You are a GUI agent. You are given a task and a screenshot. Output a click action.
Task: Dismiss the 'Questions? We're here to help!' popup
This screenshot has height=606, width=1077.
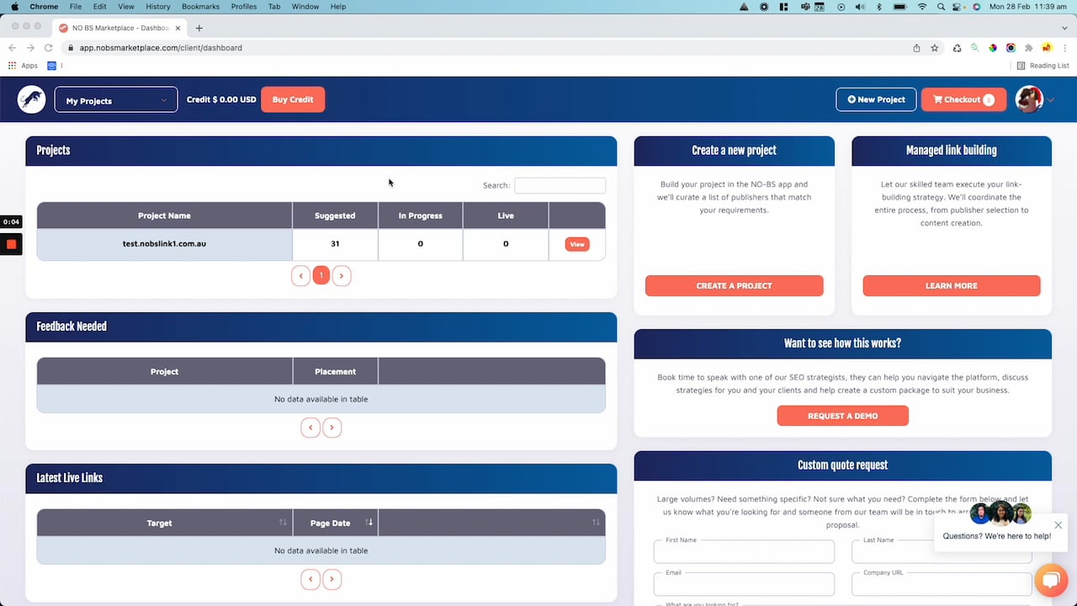1058,525
